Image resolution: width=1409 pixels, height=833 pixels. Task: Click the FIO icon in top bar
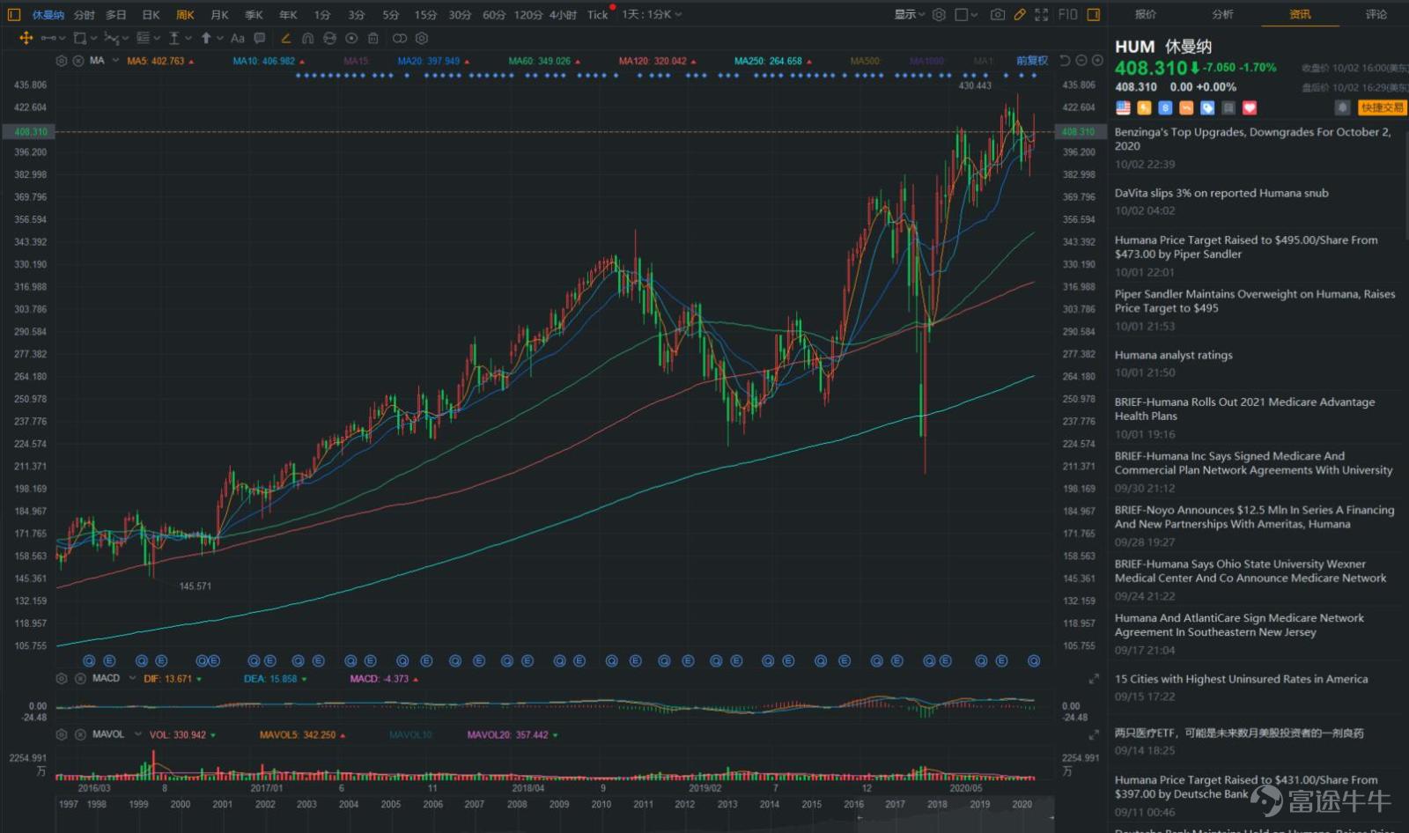click(x=1067, y=14)
